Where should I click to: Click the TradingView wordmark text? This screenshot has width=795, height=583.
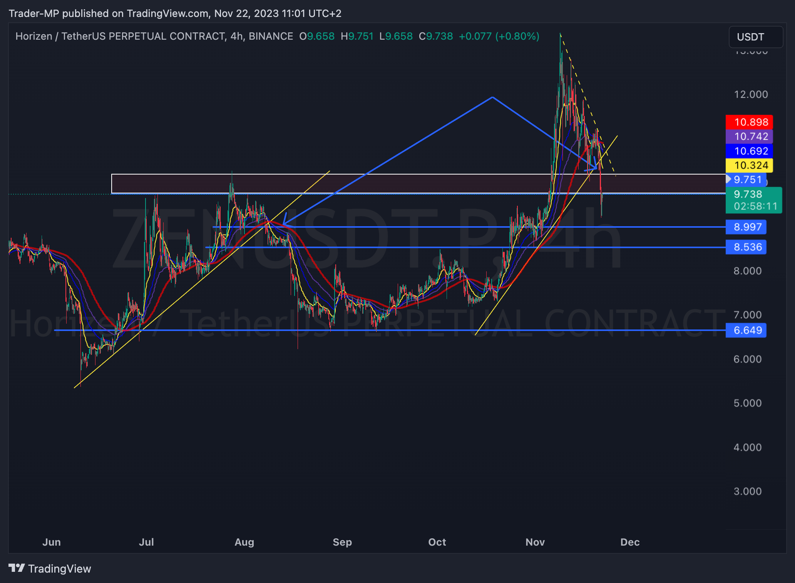point(60,569)
